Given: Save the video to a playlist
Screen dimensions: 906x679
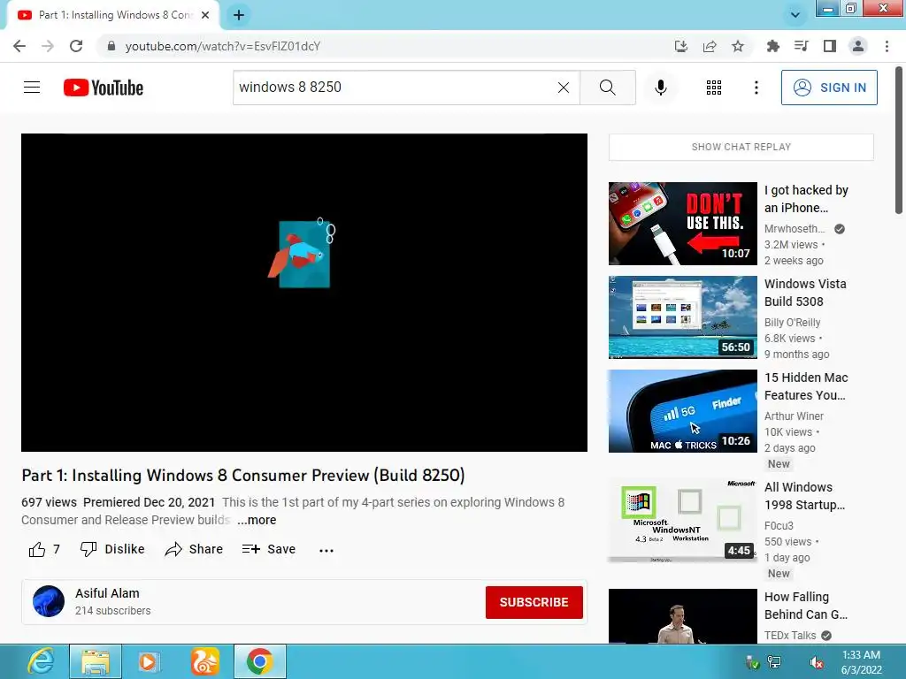Looking at the screenshot, I should 269,549.
